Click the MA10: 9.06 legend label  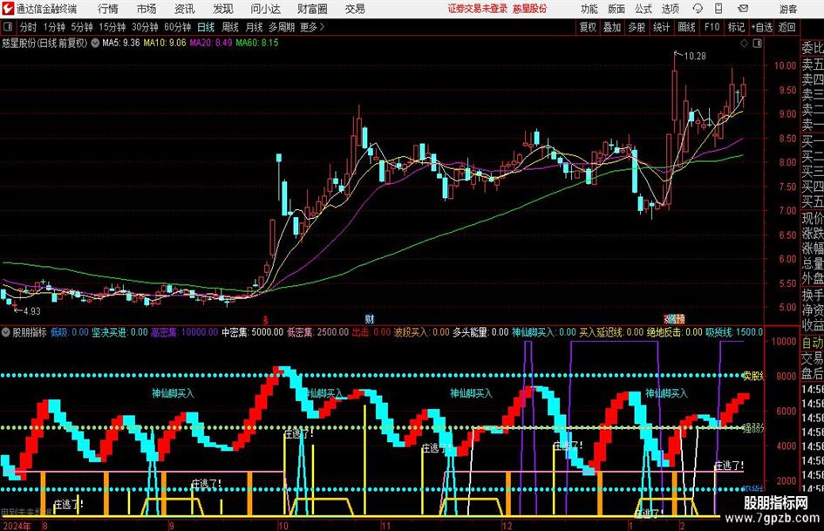165,43
